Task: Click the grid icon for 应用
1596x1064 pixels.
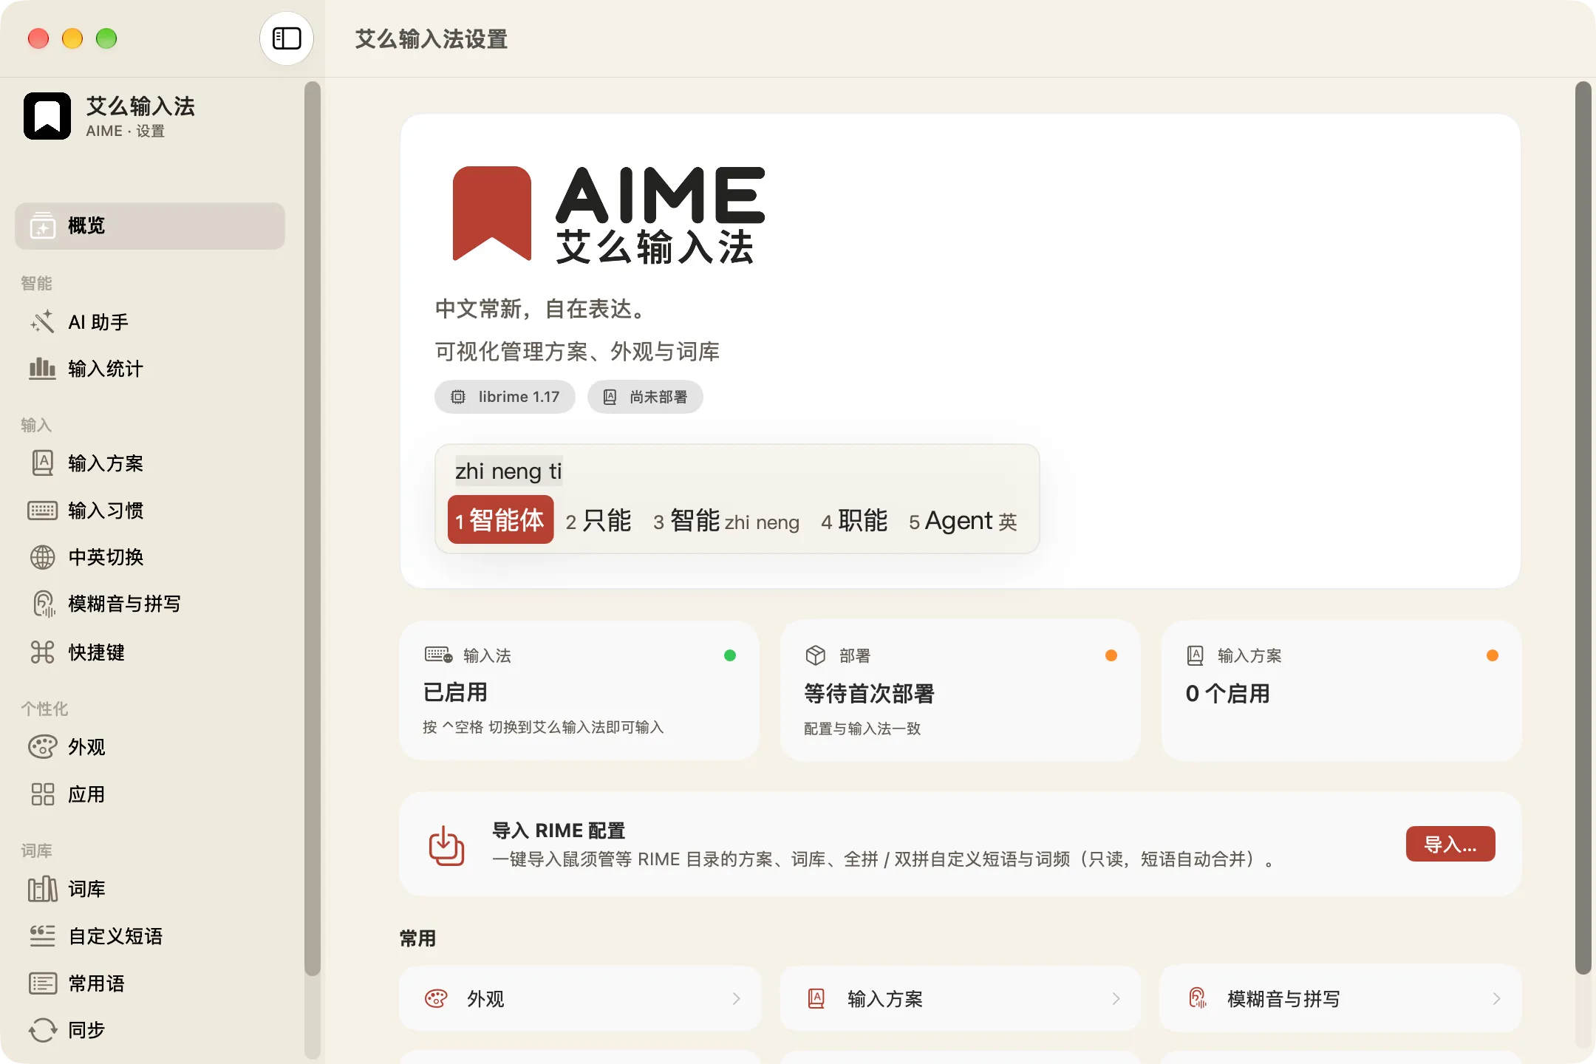Action: pos(43,794)
